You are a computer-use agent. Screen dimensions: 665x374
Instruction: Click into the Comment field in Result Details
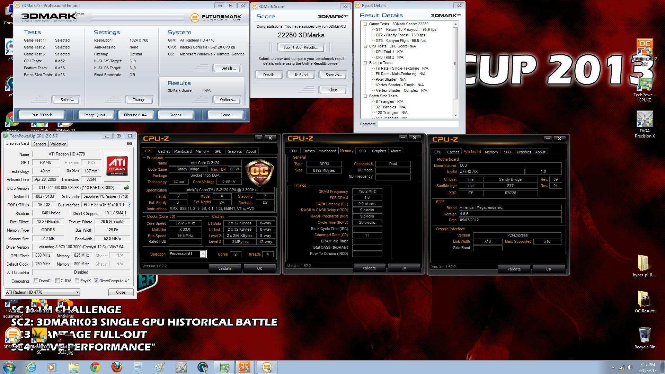418,124
